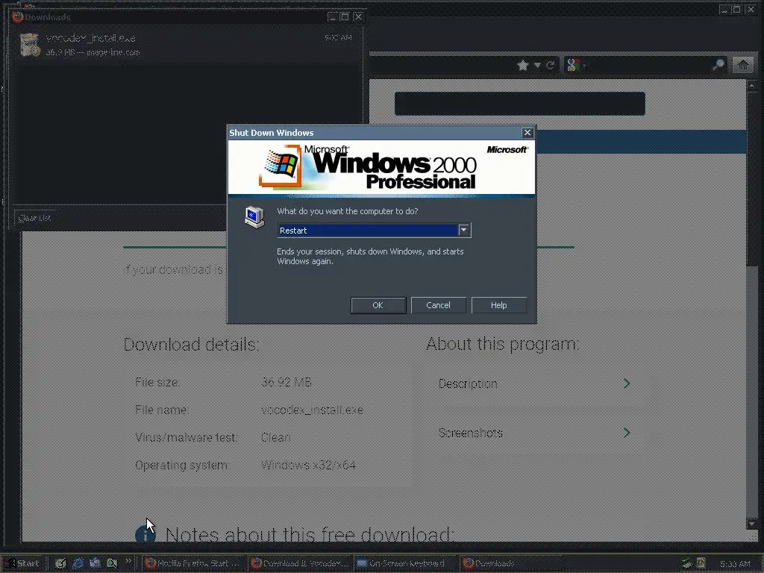Select vocodex_install.exe installer icon in Downloads

[30, 45]
